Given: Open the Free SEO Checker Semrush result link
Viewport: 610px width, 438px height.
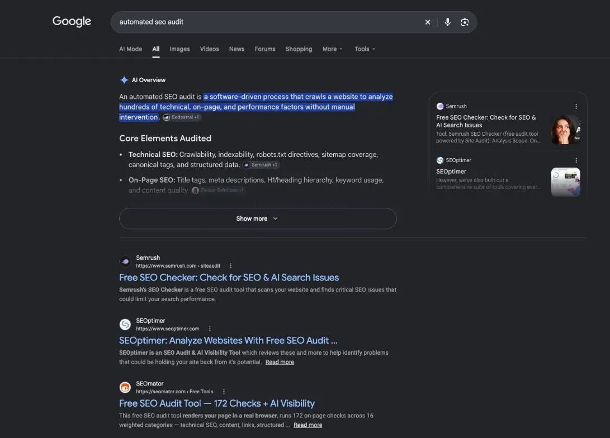Looking at the screenshot, I should click(229, 278).
